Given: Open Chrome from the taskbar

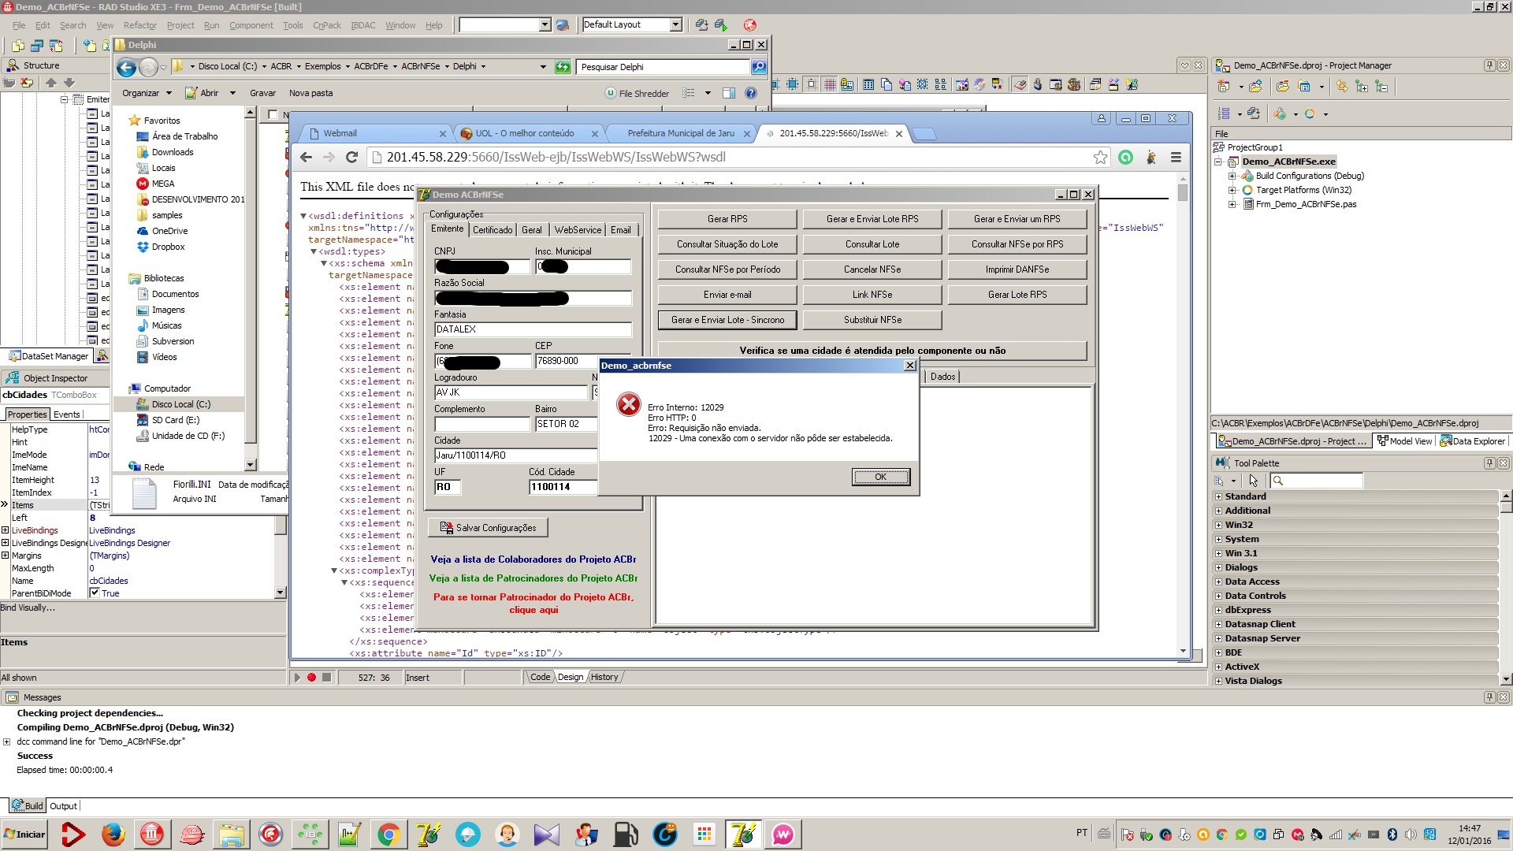Looking at the screenshot, I should (388, 834).
